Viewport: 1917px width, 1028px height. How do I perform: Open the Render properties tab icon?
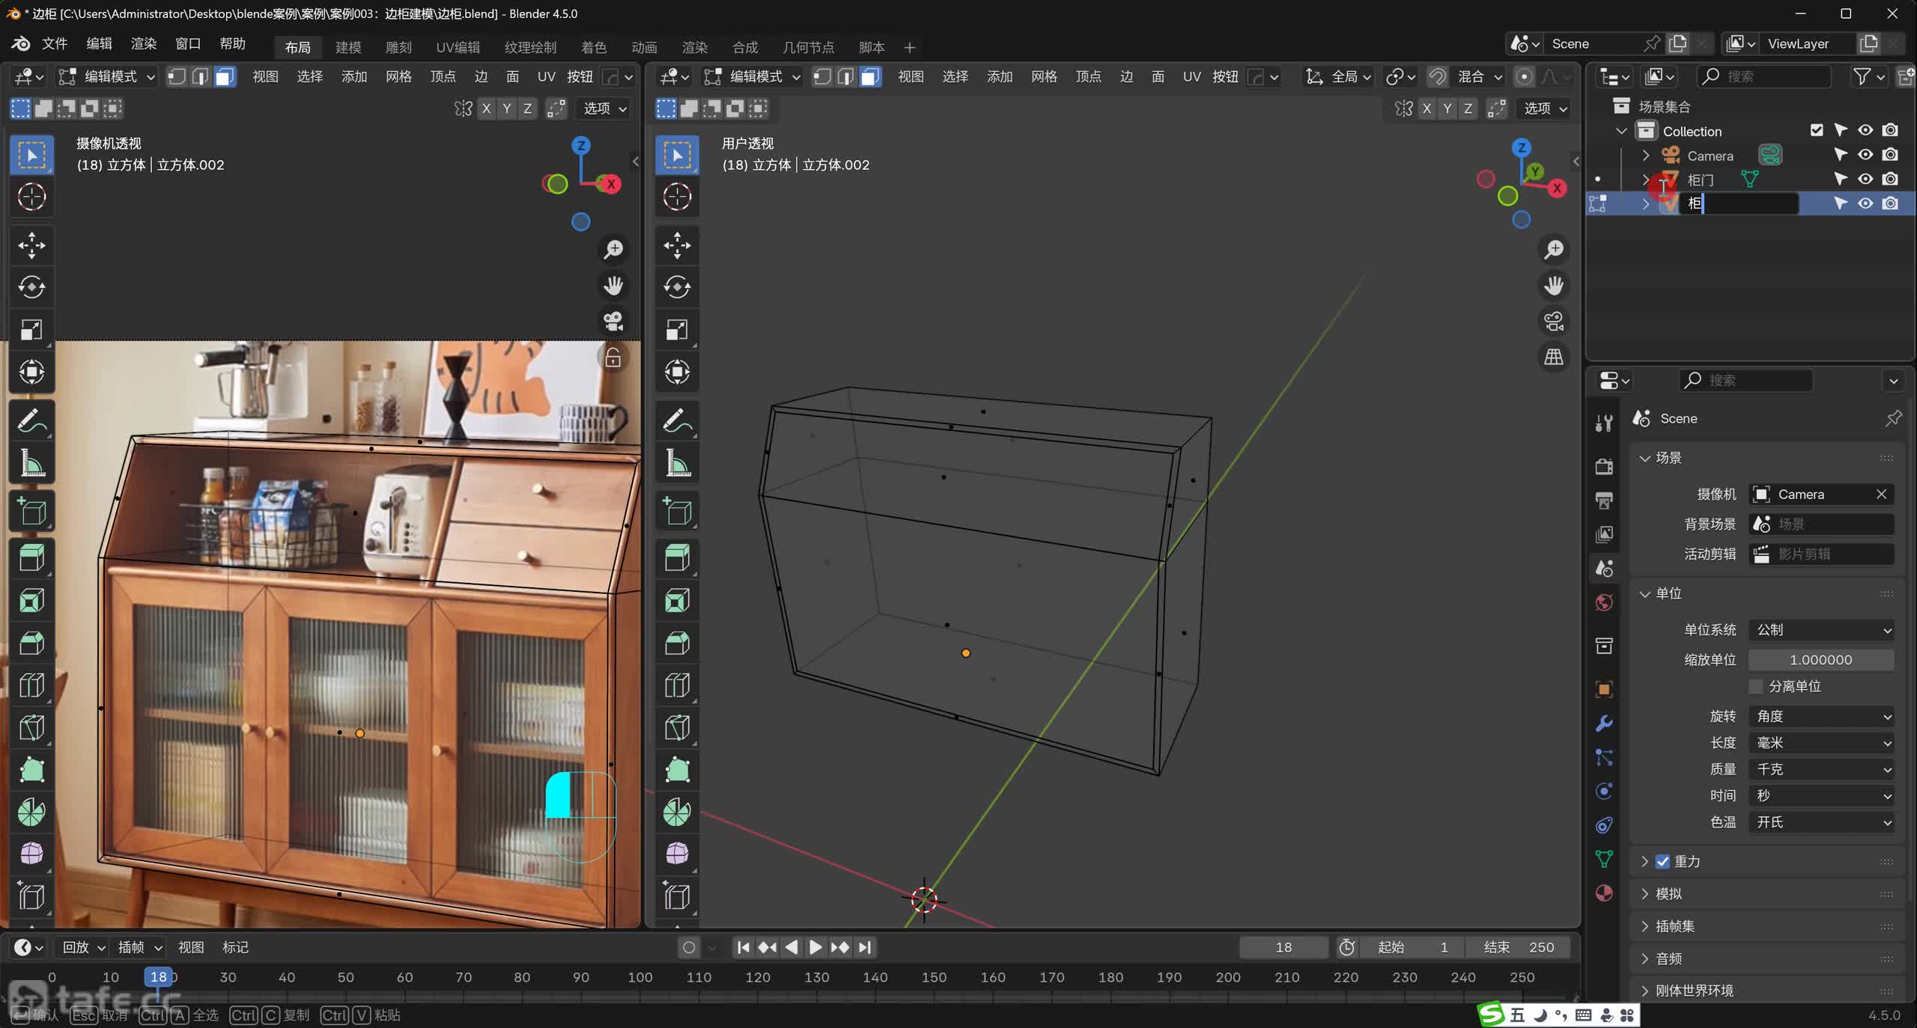(1604, 466)
